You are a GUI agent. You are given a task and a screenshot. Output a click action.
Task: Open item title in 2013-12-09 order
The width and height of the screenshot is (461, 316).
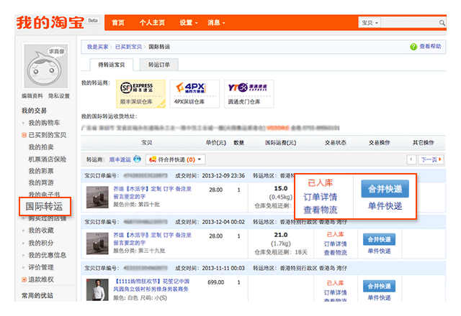(x=152, y=192)
